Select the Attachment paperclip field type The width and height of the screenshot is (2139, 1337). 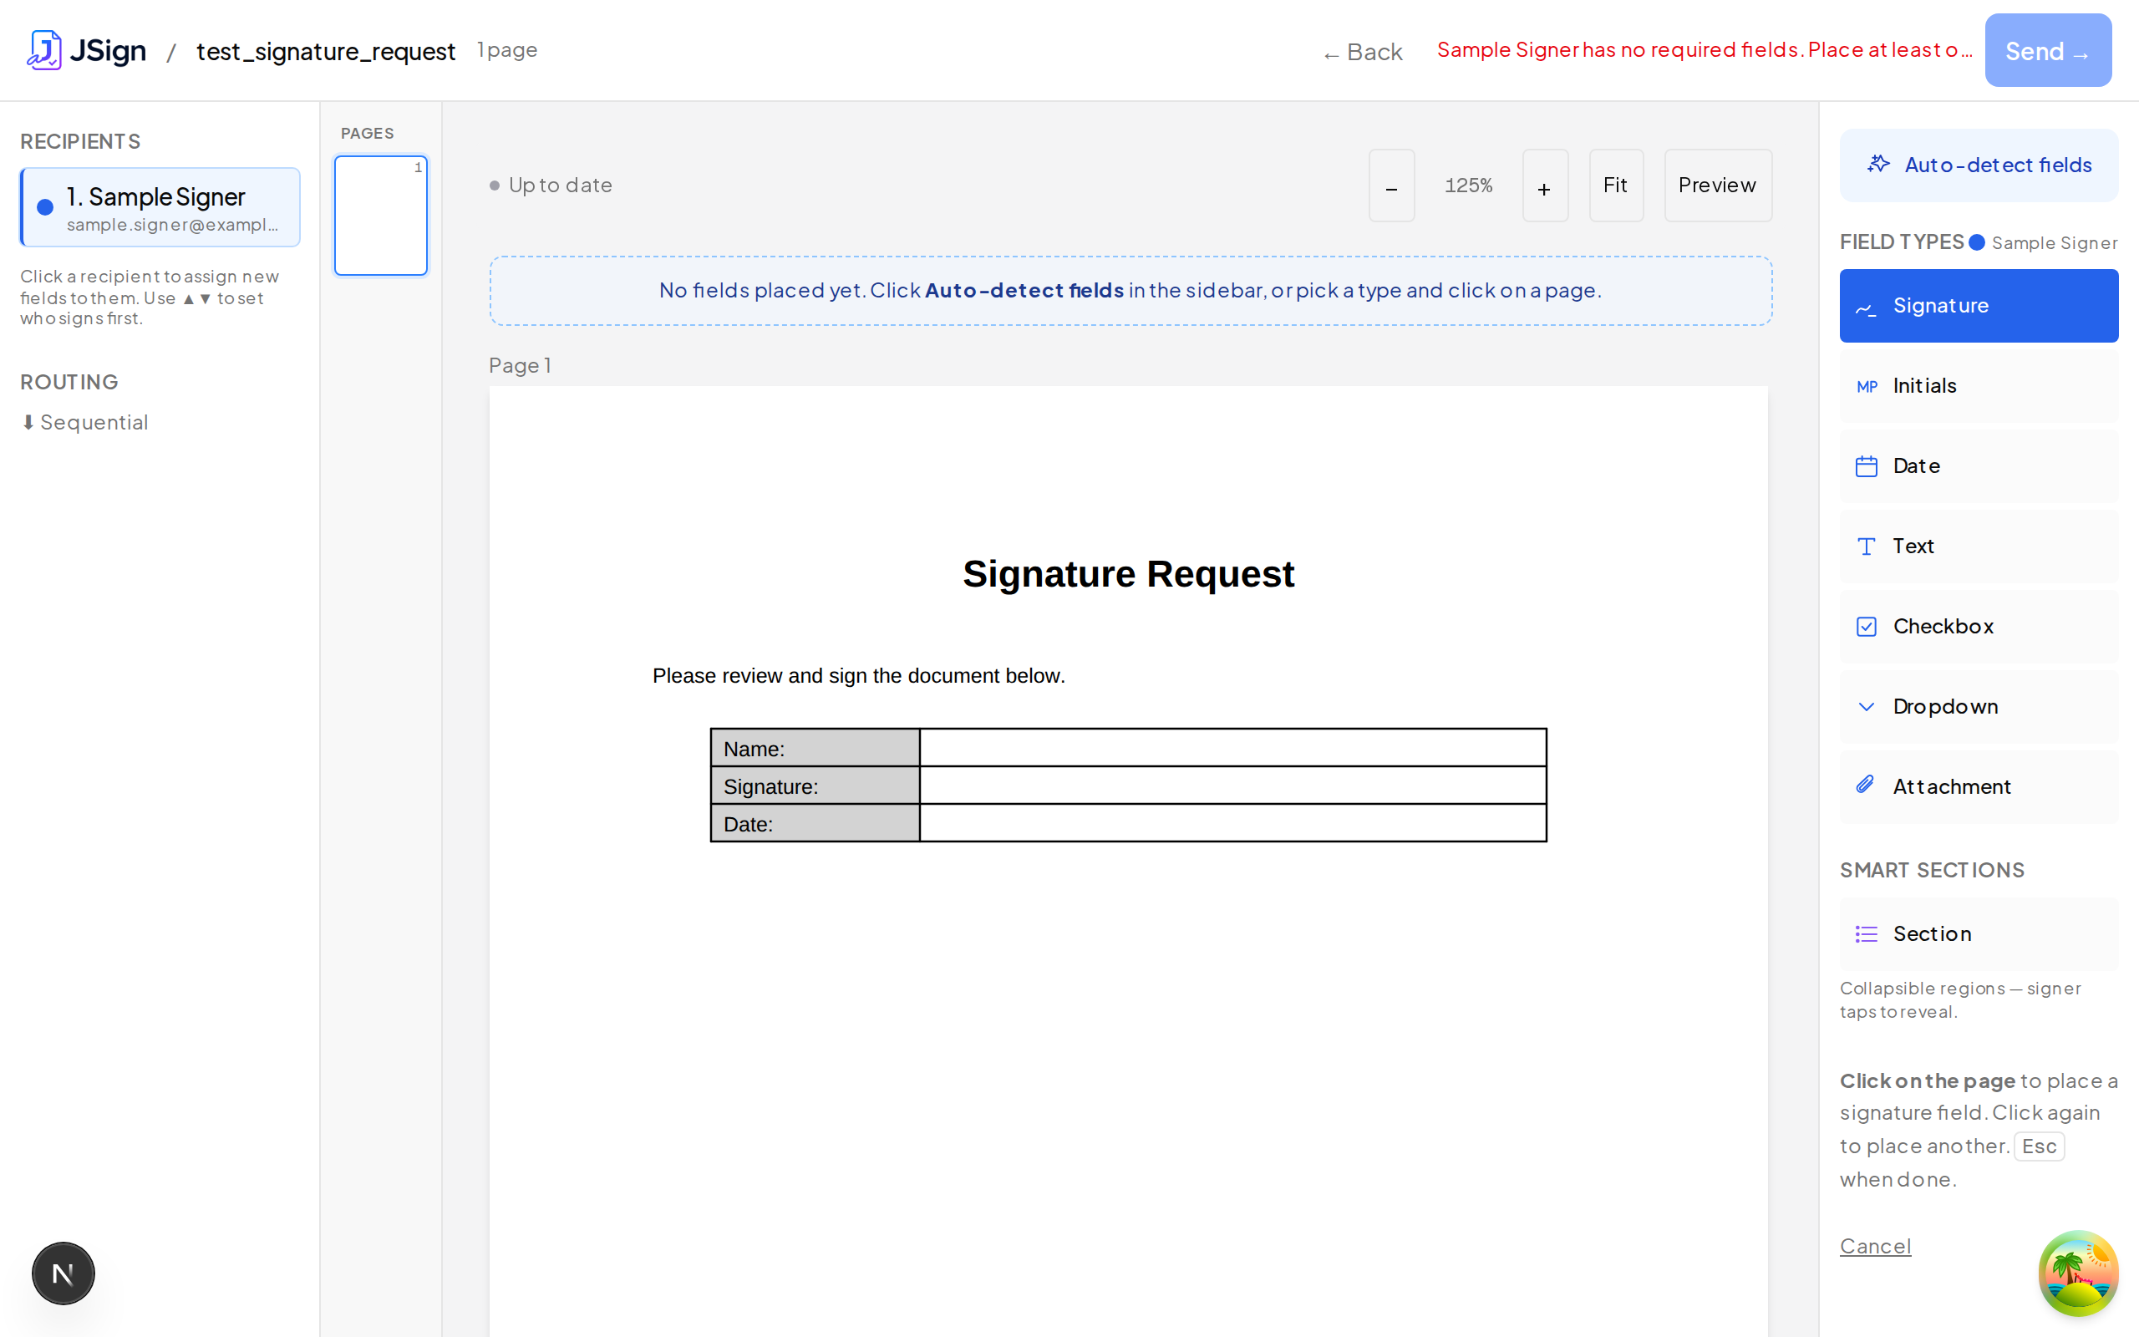(x=1978, y=787)
